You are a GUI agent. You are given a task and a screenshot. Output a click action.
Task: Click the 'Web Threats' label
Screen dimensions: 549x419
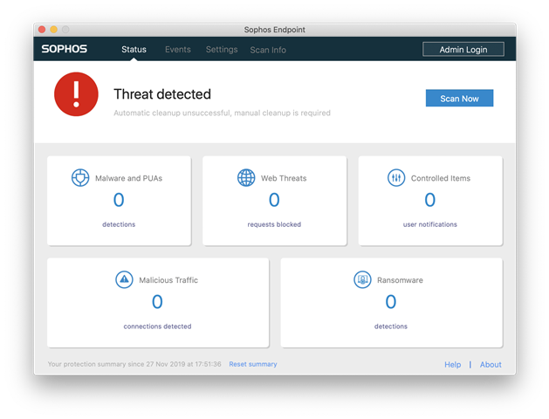click(284, 178)
